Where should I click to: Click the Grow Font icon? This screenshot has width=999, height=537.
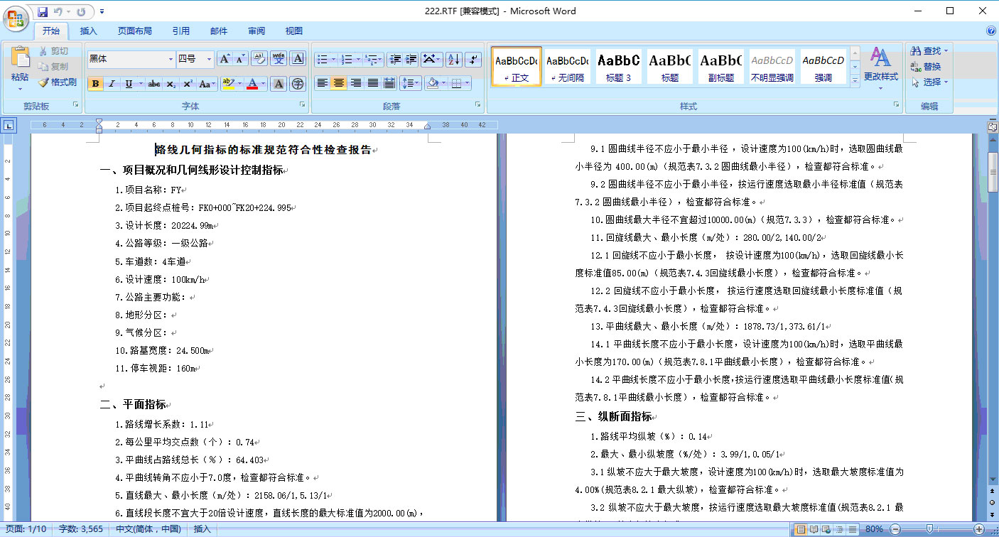225,59
